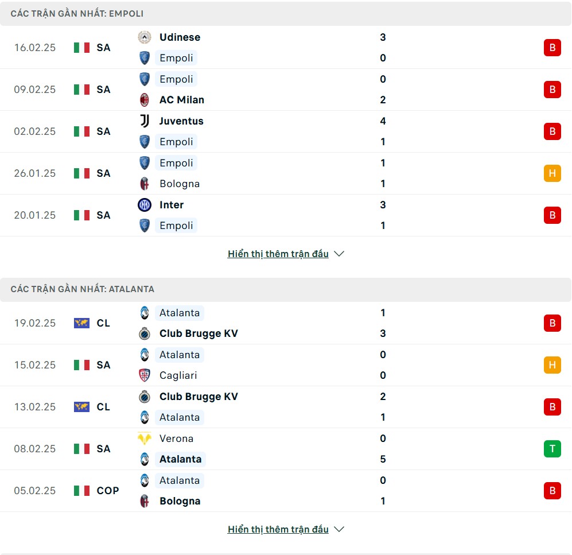The image size is (572, 555).
Task: Click the Cagliari club crest
Action: 145,375
